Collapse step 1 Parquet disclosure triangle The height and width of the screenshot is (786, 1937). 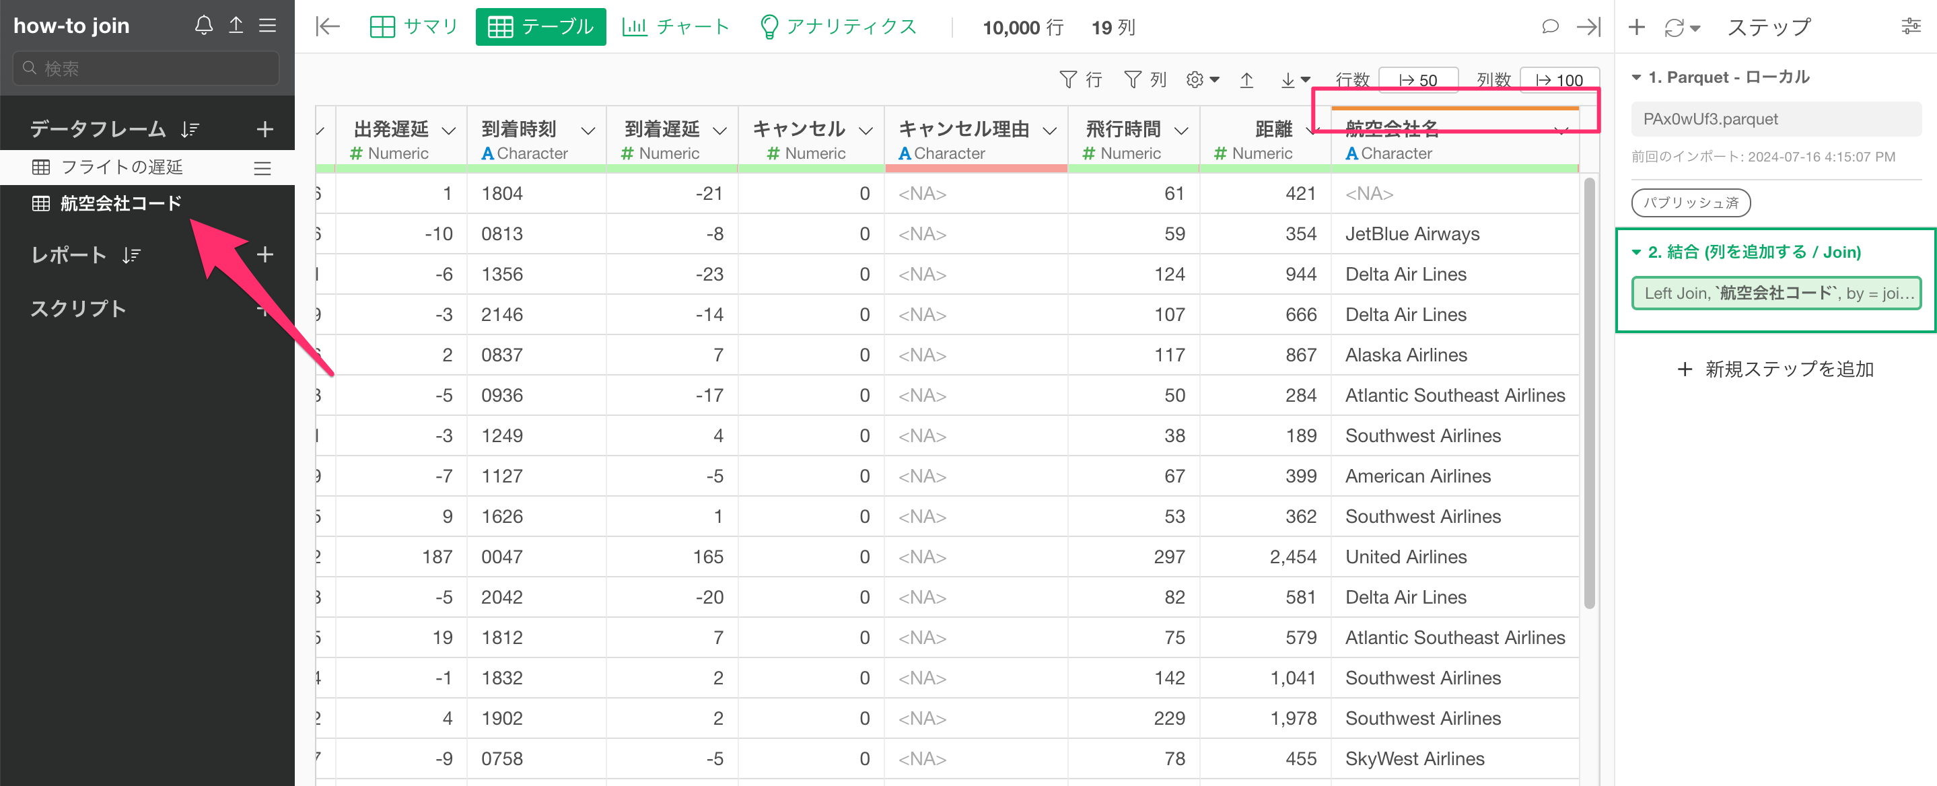point(1636,77)
